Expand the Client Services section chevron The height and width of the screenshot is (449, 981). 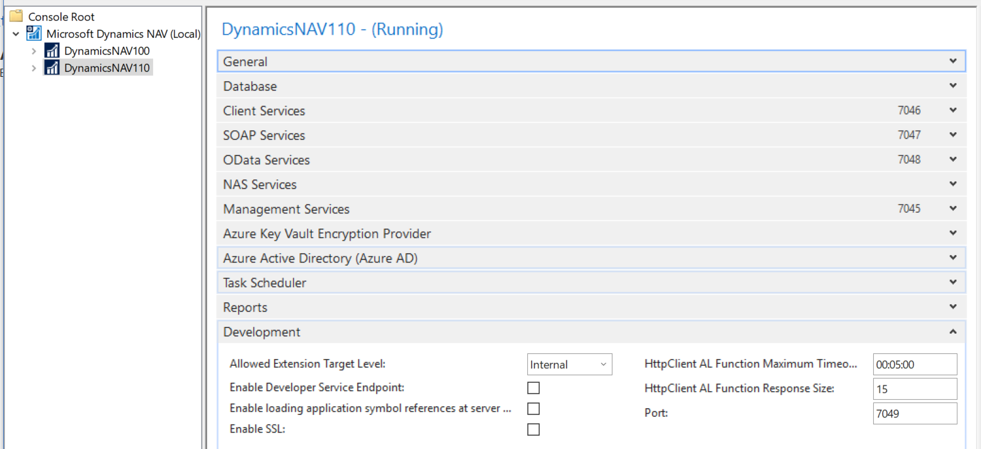[x=953, y=110]
